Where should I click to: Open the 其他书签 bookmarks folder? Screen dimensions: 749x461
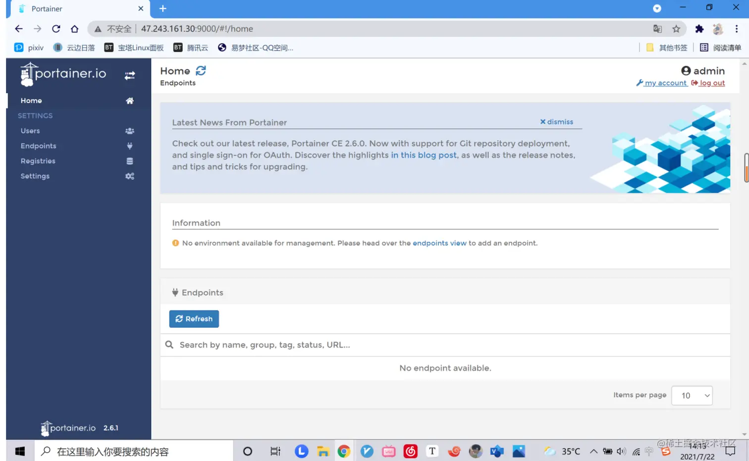[667, 48]
